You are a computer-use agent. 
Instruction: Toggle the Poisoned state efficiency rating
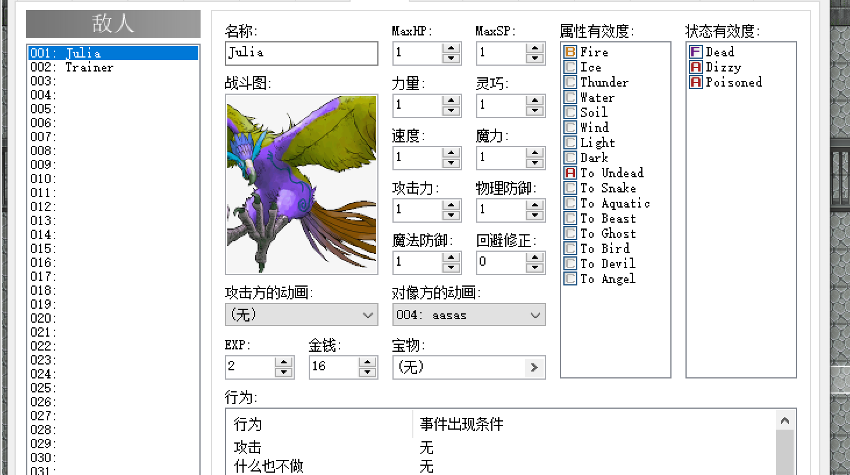pyautogui.click(x=695, y=82)
